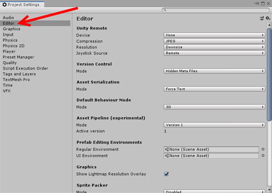Open Asset Pipeline Mode dropdown showing Version 1
272x193 pixels.
pos(214,125)
